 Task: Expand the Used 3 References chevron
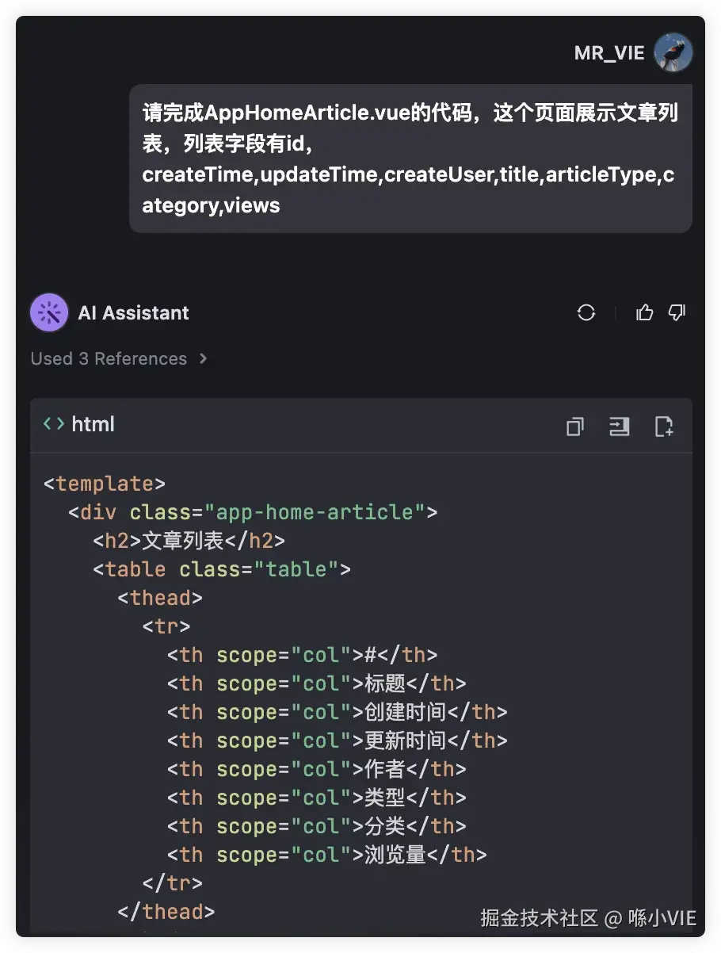(204, 358)
